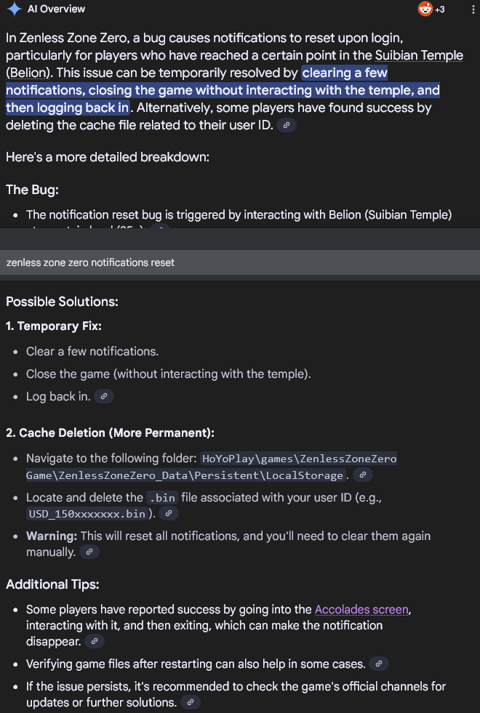Open source link icon after USD_150xxxxxxx.bin example
The height and width of the screenshot is (713, 480).
[168, 514]
